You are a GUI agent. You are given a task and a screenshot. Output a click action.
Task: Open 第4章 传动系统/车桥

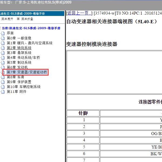(x=23, y=58)
